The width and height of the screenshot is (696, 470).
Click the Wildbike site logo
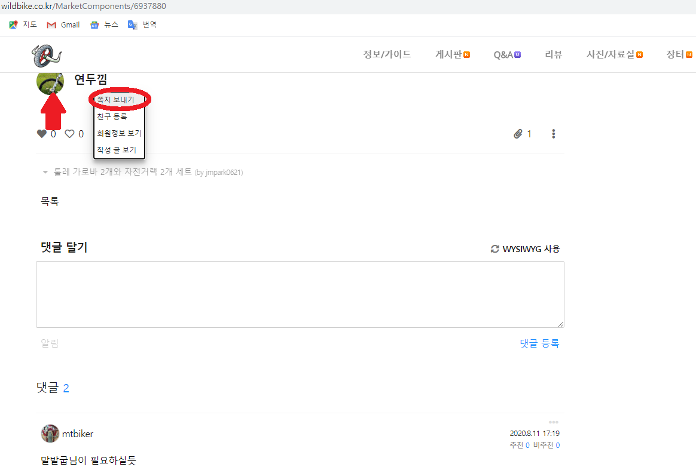[x=47, y=56]
